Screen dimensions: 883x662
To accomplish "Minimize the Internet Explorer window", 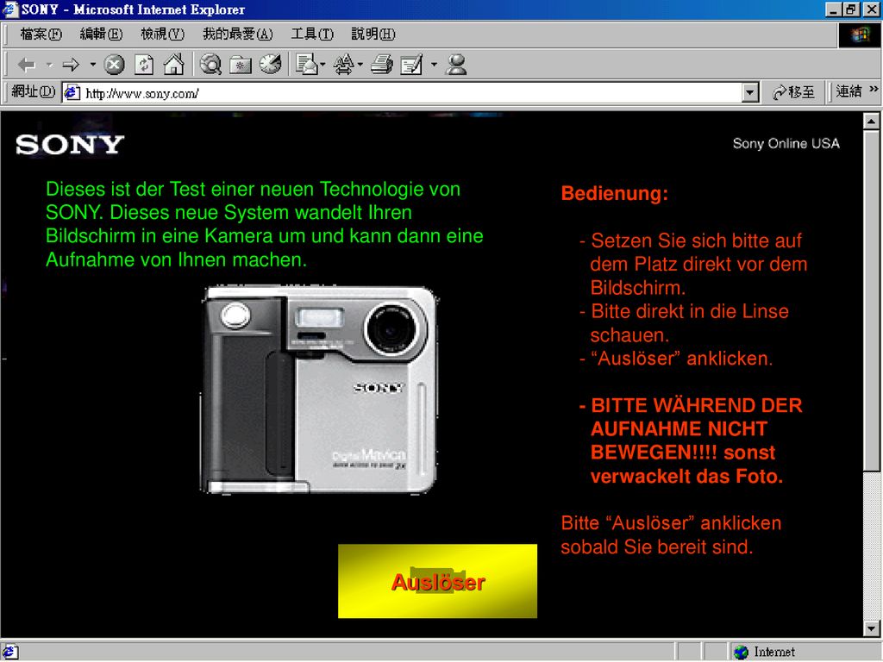I will (834, 9).
